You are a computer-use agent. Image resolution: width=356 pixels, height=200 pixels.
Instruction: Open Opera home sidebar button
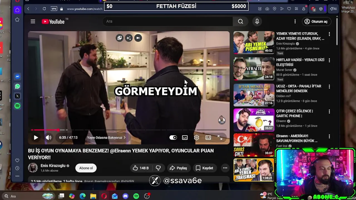click(17, 10)
